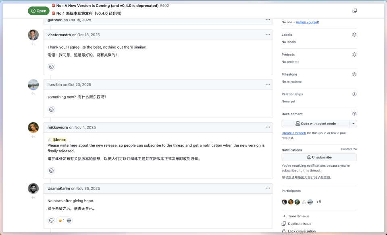Toggle the smile reaction with count 1
Viewport: 387px width, 235px height.
(x=64, y=221)
